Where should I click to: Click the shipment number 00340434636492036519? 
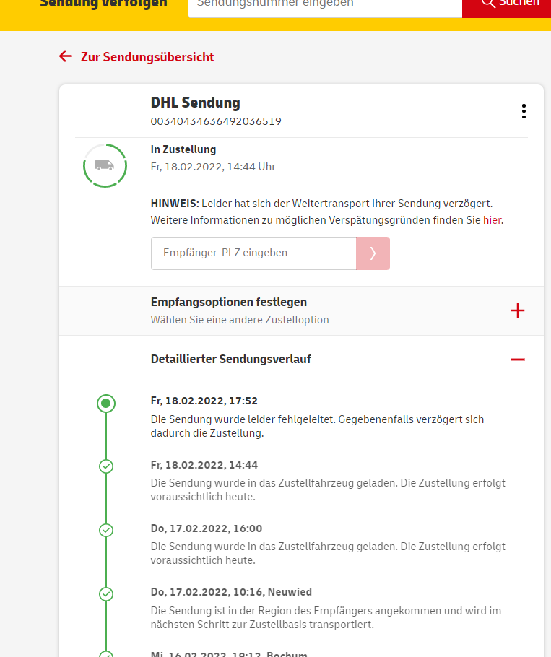pos(216,121)
